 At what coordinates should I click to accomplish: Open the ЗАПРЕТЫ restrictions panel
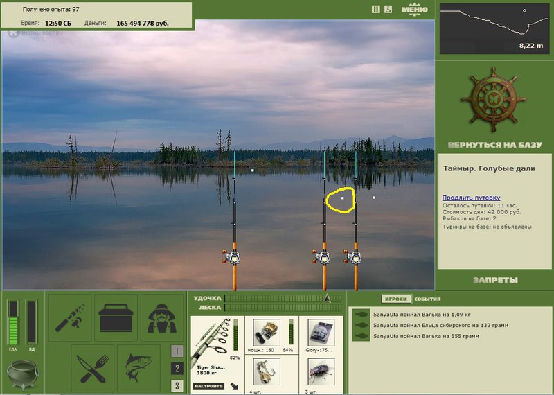coord(495,280)
